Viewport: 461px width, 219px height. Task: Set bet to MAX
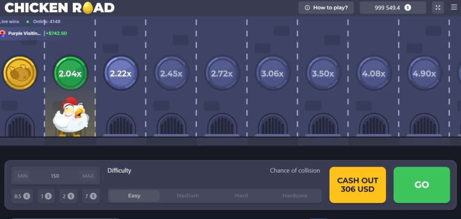click(x=88, y=176)
